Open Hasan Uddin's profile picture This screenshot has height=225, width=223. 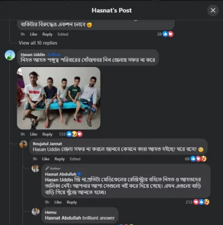10,55
